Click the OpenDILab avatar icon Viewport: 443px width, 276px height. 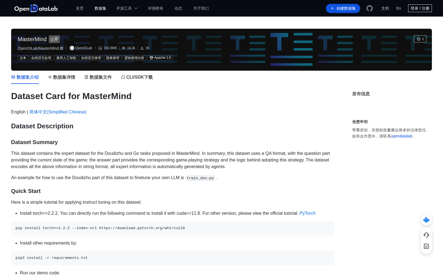tap(72, 48)
